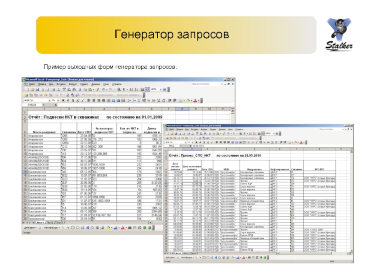The height and width of the screenshot is (275, 367).
Task: Toggle Bold formatting in the right Excel window
Action: [197, 142]
